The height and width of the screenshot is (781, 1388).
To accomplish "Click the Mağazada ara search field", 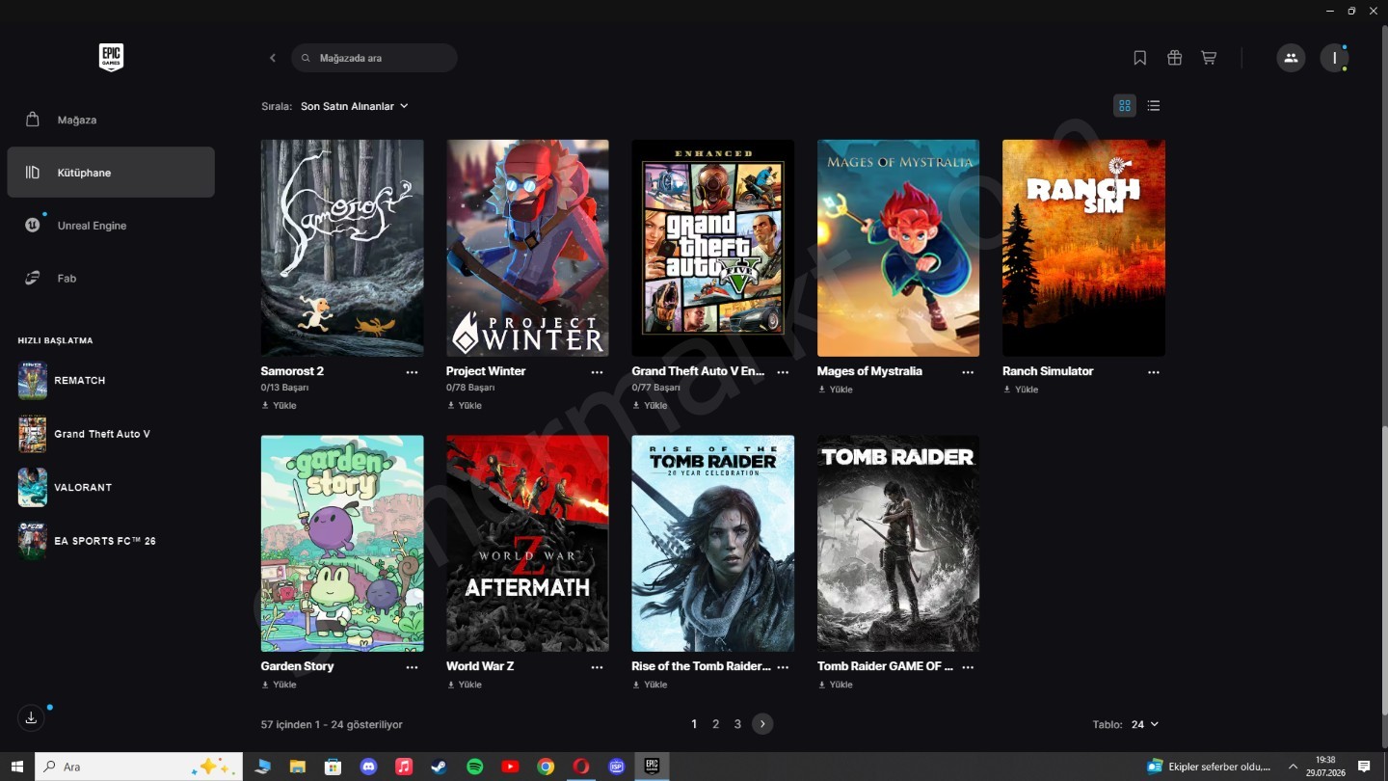I will click(x=374, y=58).
